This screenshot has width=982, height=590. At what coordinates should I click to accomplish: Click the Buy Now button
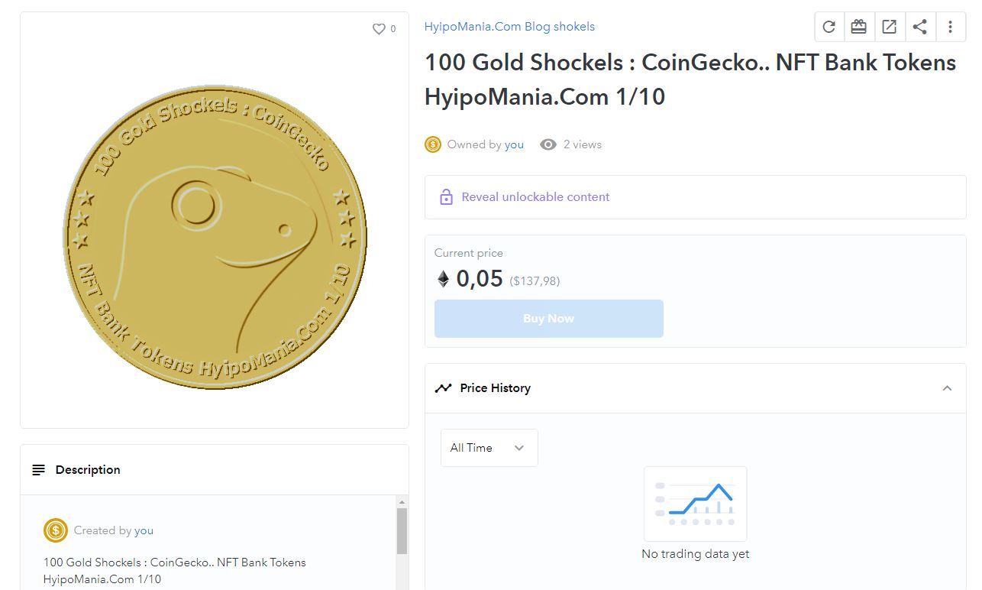click(548, 319)
